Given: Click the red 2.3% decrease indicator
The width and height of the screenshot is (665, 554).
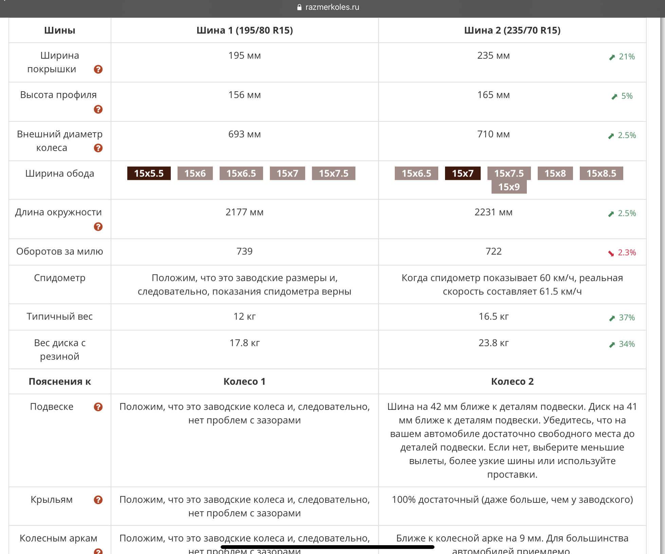Looking at the screenshot, I should point(622,253).
